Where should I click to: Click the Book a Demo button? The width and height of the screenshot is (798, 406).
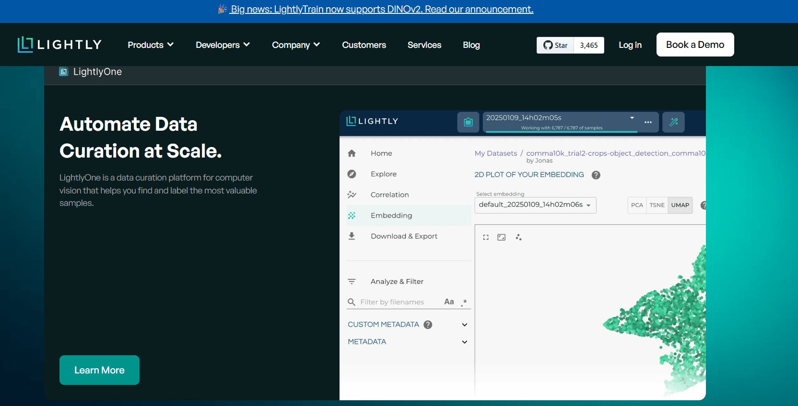(x=695, y=45)
